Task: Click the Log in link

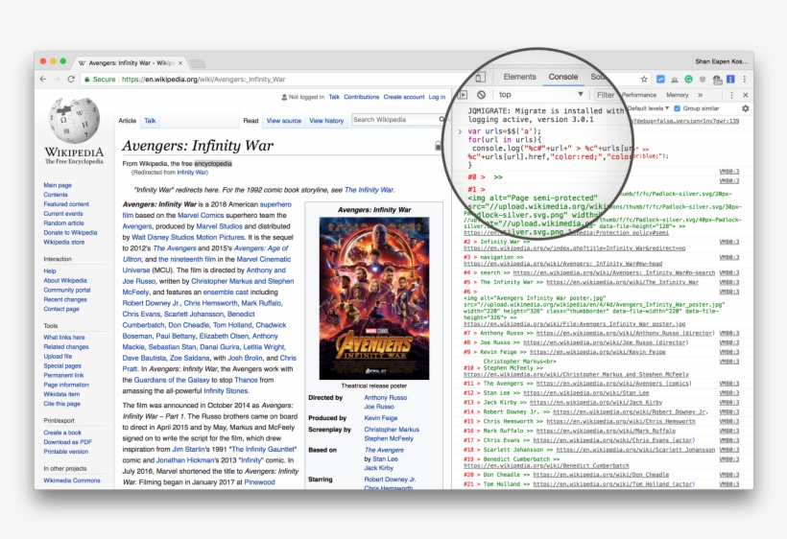Action: coord(437,97)
